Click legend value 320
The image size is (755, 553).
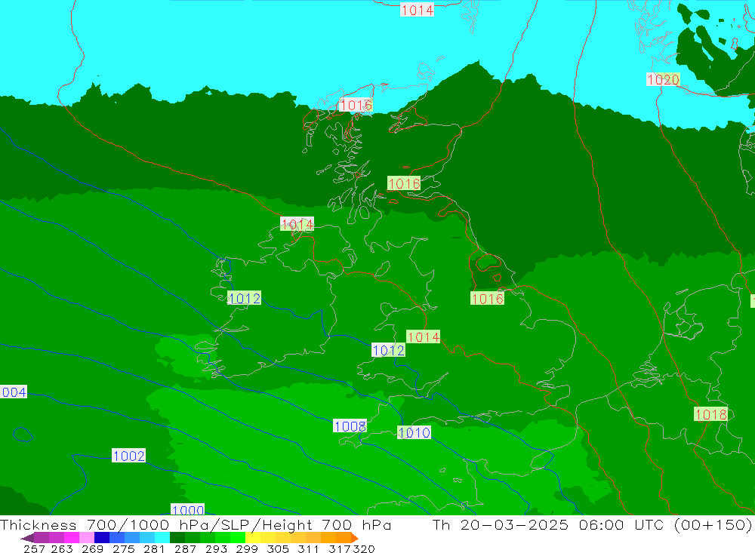[x=364, y=548]
